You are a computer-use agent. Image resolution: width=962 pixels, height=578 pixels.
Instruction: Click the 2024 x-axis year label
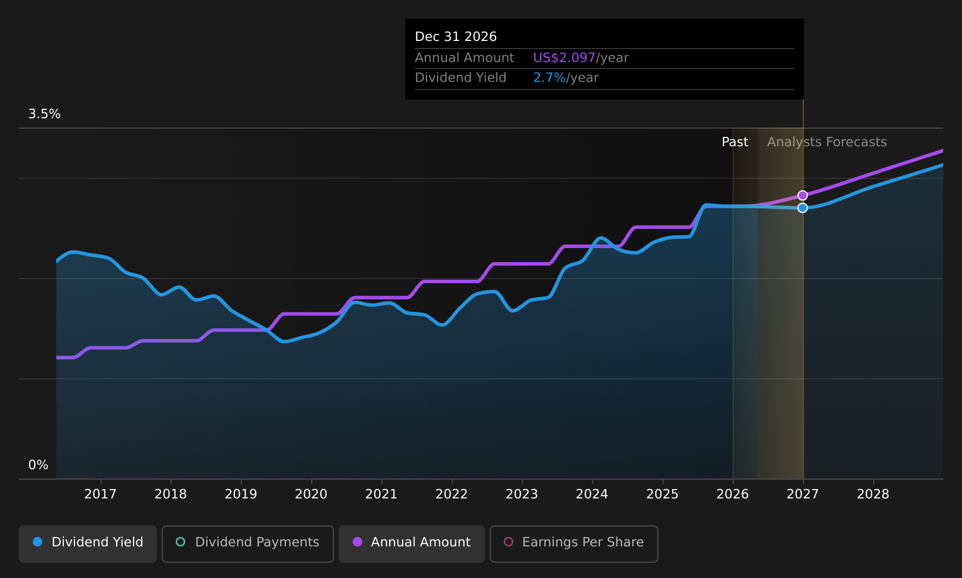pyautogui.click(x=592, y=494)
